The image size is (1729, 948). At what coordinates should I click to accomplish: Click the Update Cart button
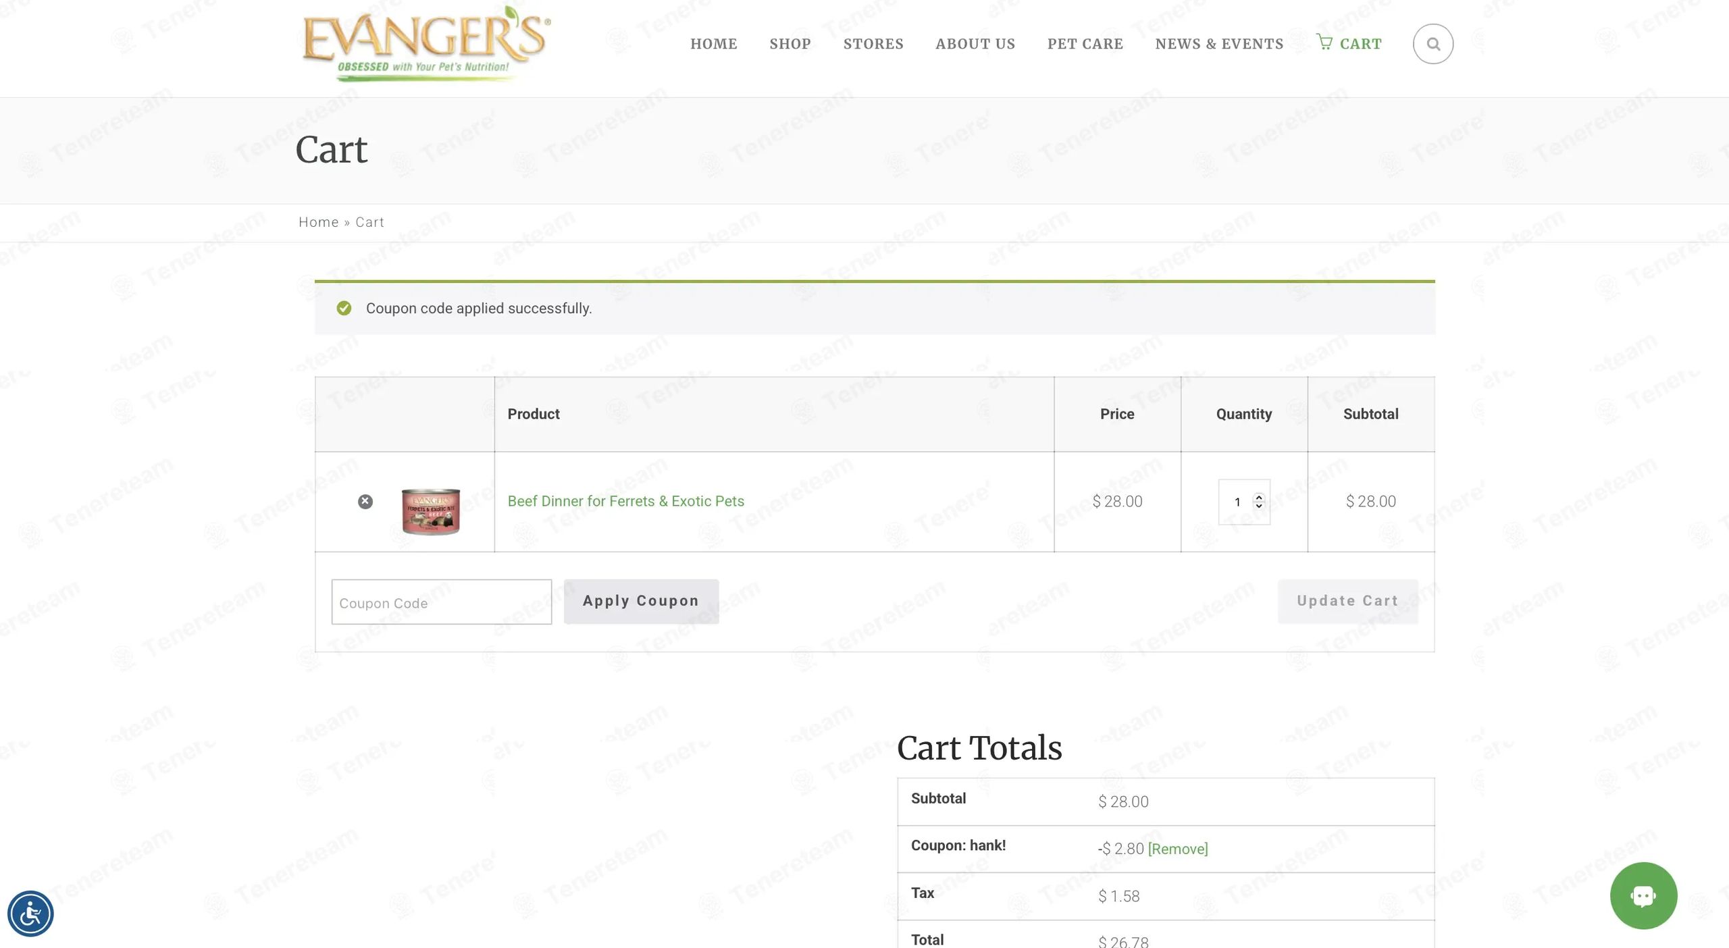pos(1347,601)
